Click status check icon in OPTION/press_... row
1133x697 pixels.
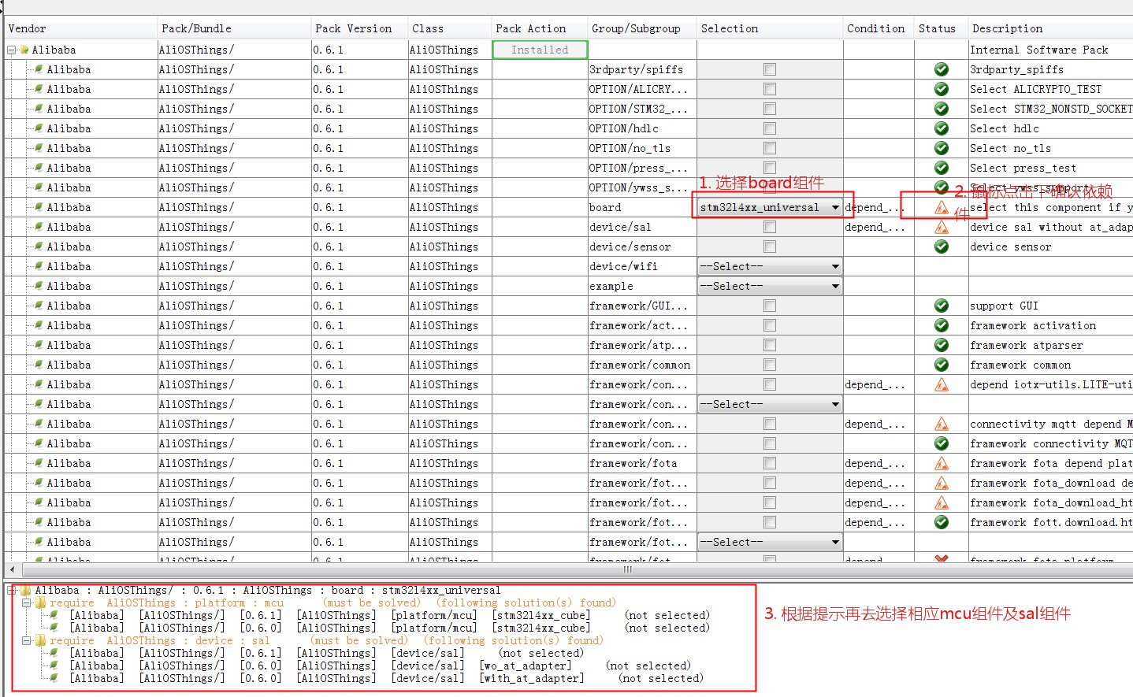[941, 168]
